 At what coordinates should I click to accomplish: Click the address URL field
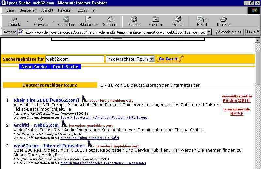(x=115, y=32)
